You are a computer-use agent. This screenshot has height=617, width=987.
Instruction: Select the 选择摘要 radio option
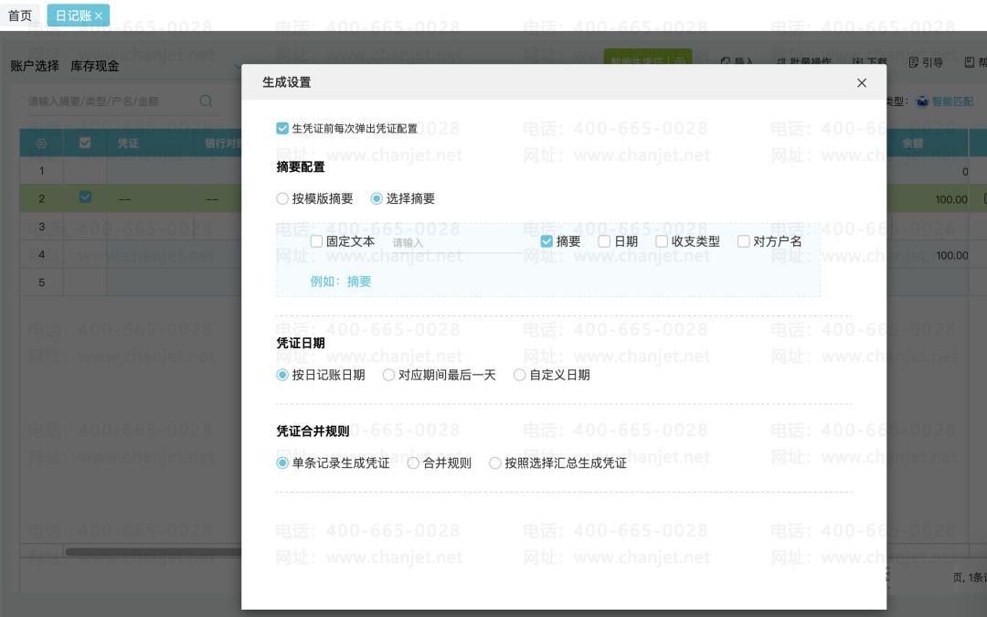377,199
